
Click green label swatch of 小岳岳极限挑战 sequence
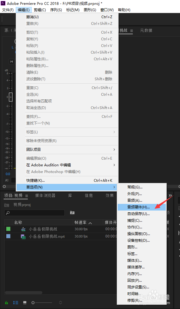click(8, 229)
